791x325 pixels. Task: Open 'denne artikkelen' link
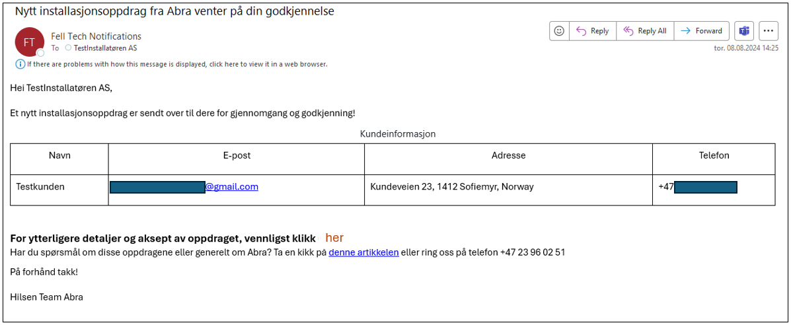point(363,252)
